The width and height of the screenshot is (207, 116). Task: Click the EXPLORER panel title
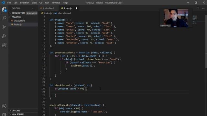[16, 8]
